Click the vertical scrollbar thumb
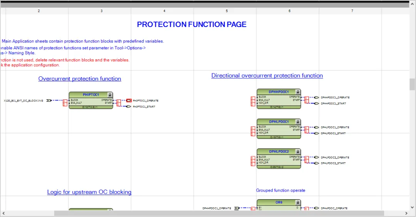Image resolution: width=416 pixels, height=217 pixels. [x=412, y=84]
